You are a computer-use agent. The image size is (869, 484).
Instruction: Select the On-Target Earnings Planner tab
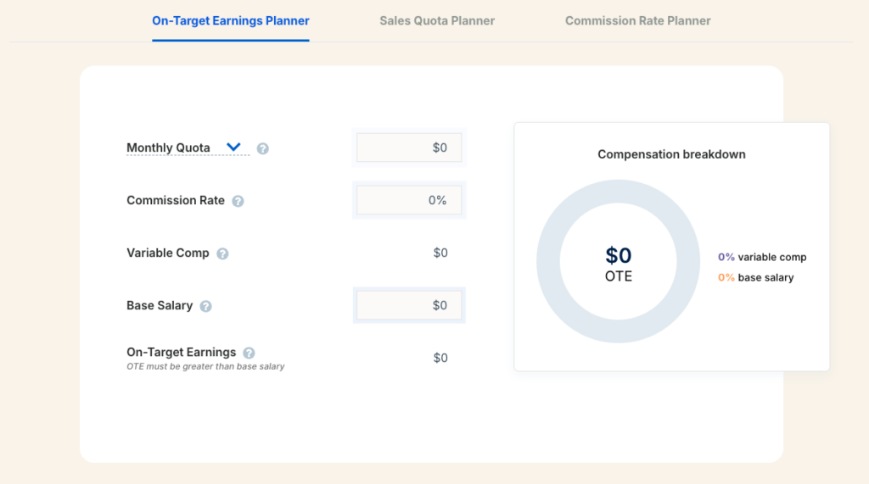point(231,20)
